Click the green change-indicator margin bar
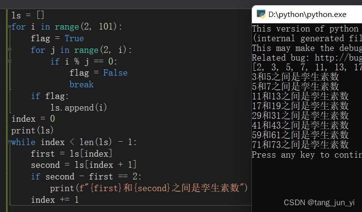 pyautogui.click(x=7, y=111)
